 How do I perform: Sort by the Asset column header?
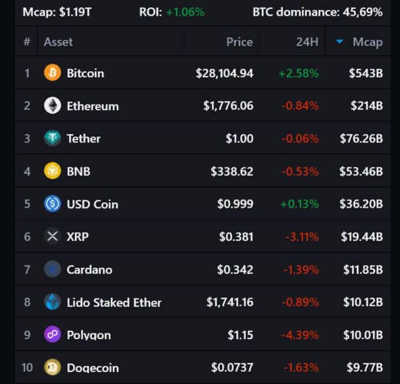tap(58, 42)
